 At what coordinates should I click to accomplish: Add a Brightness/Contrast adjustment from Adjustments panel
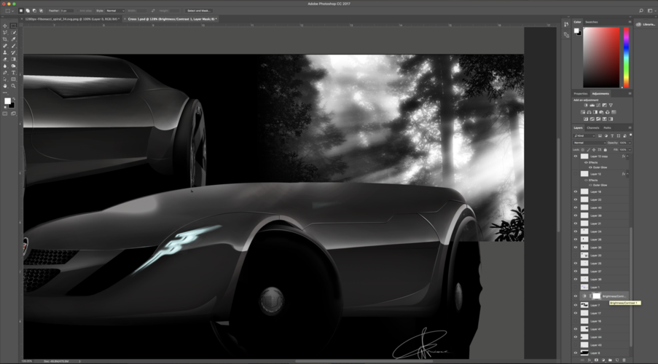[587, 106]
